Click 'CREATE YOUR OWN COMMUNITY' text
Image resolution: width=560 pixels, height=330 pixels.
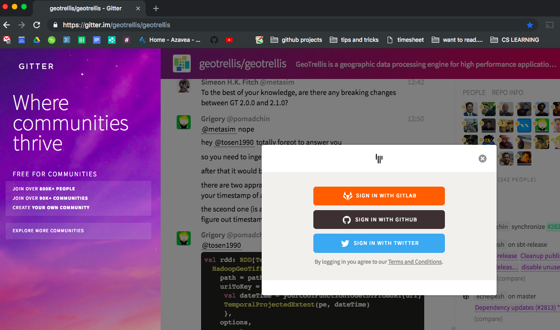pyautogui.click(x=51, y=208)
